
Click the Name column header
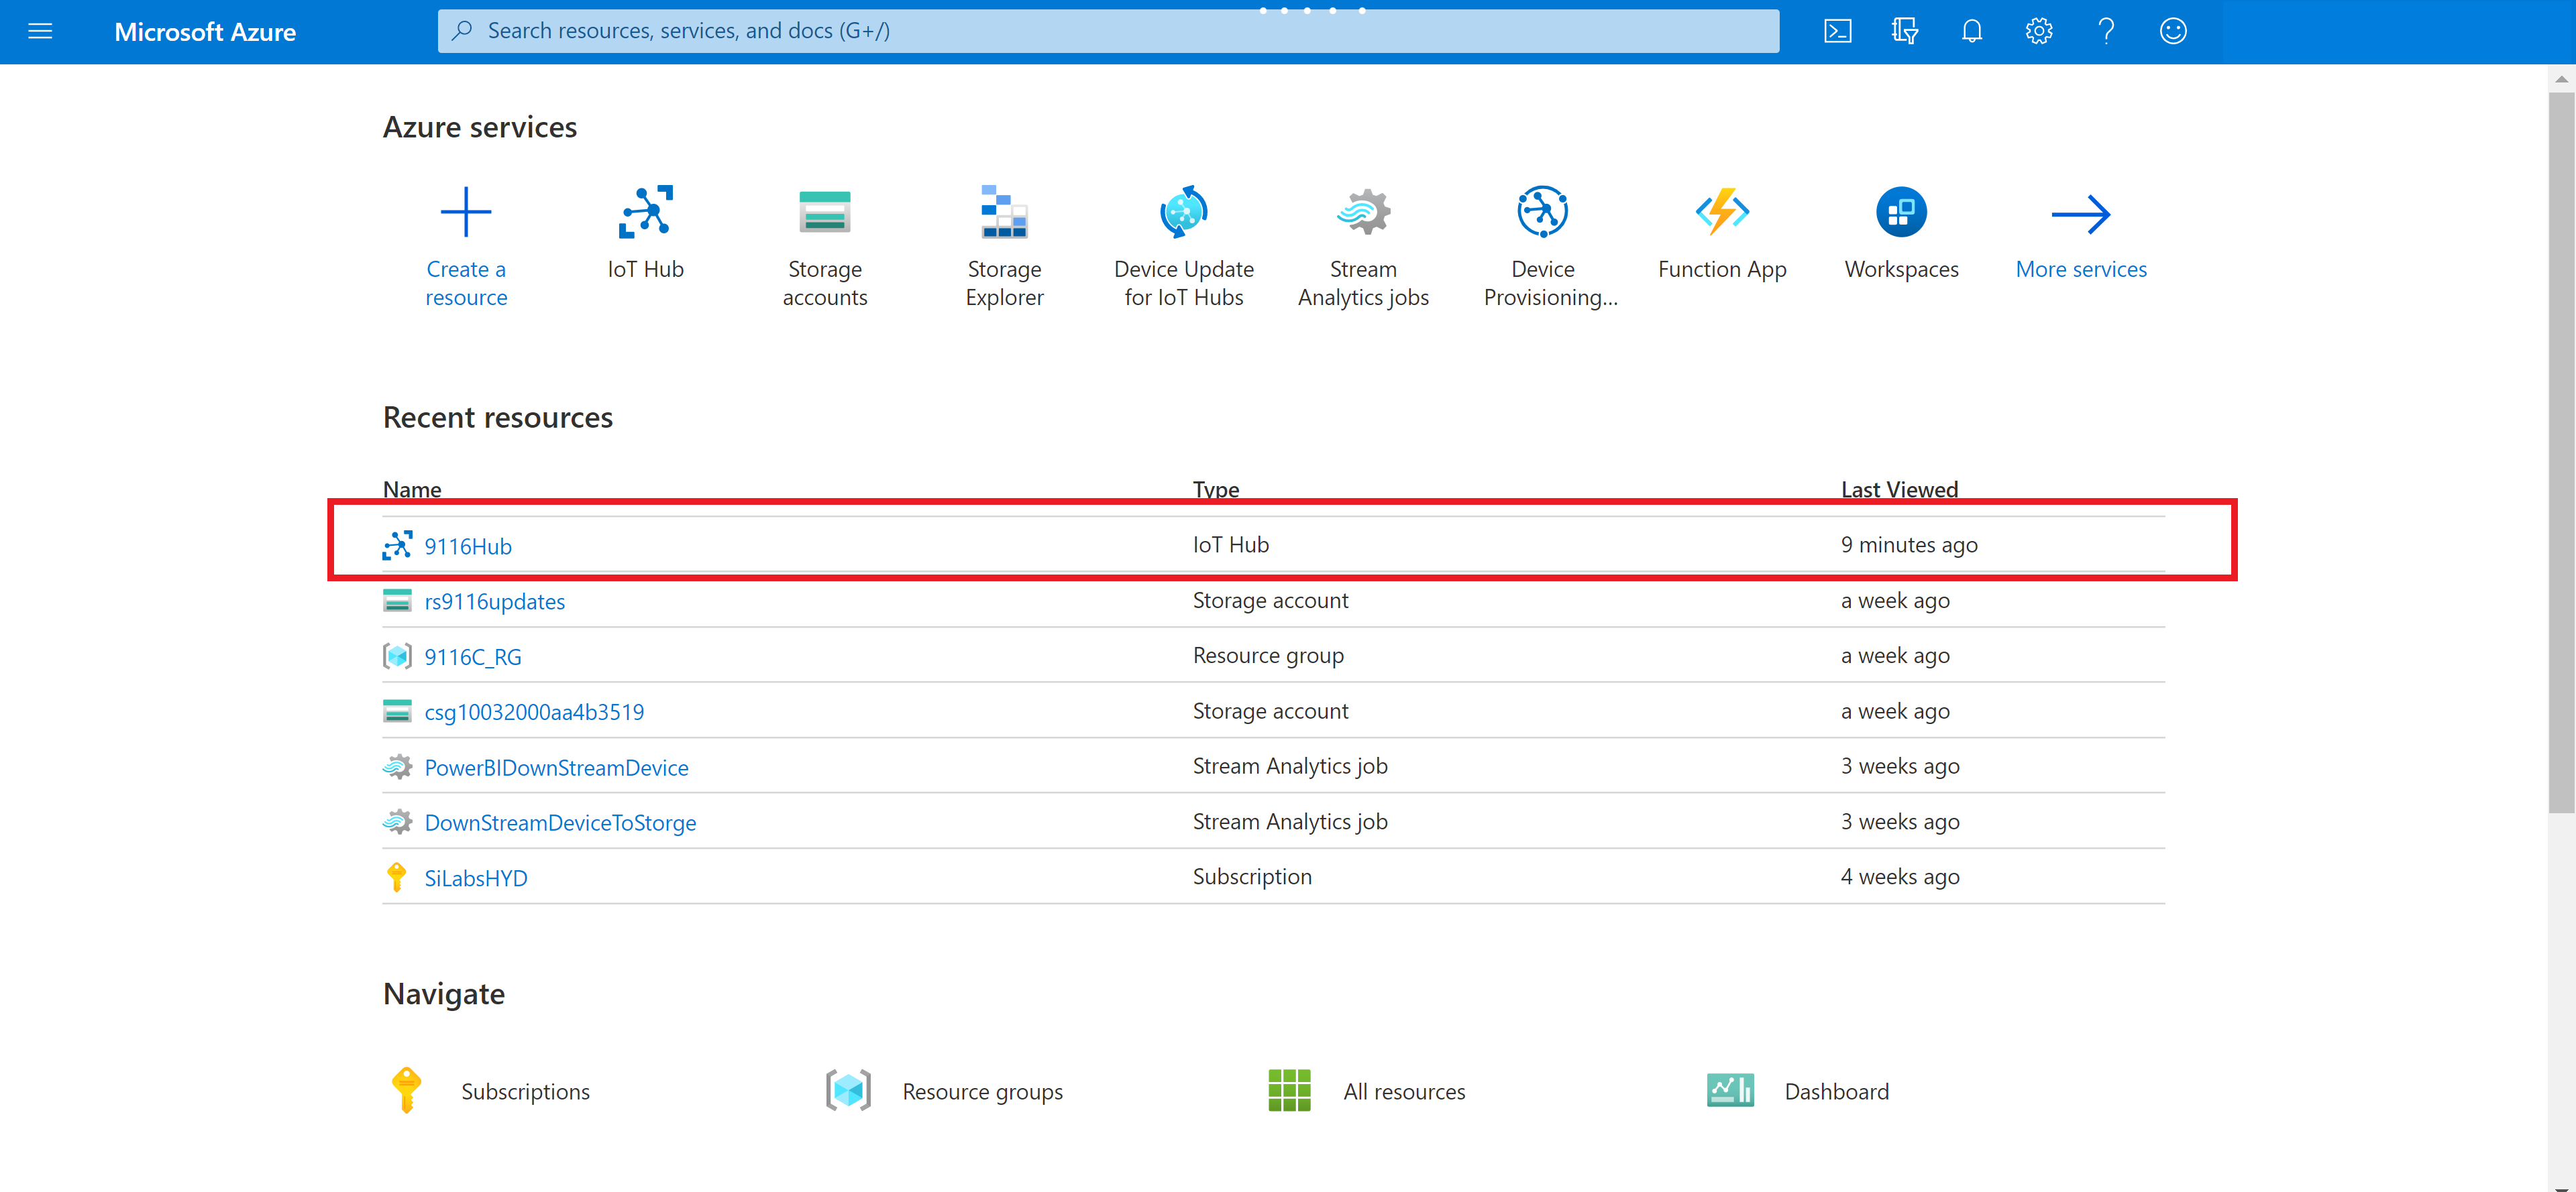(x=412, y=489)
